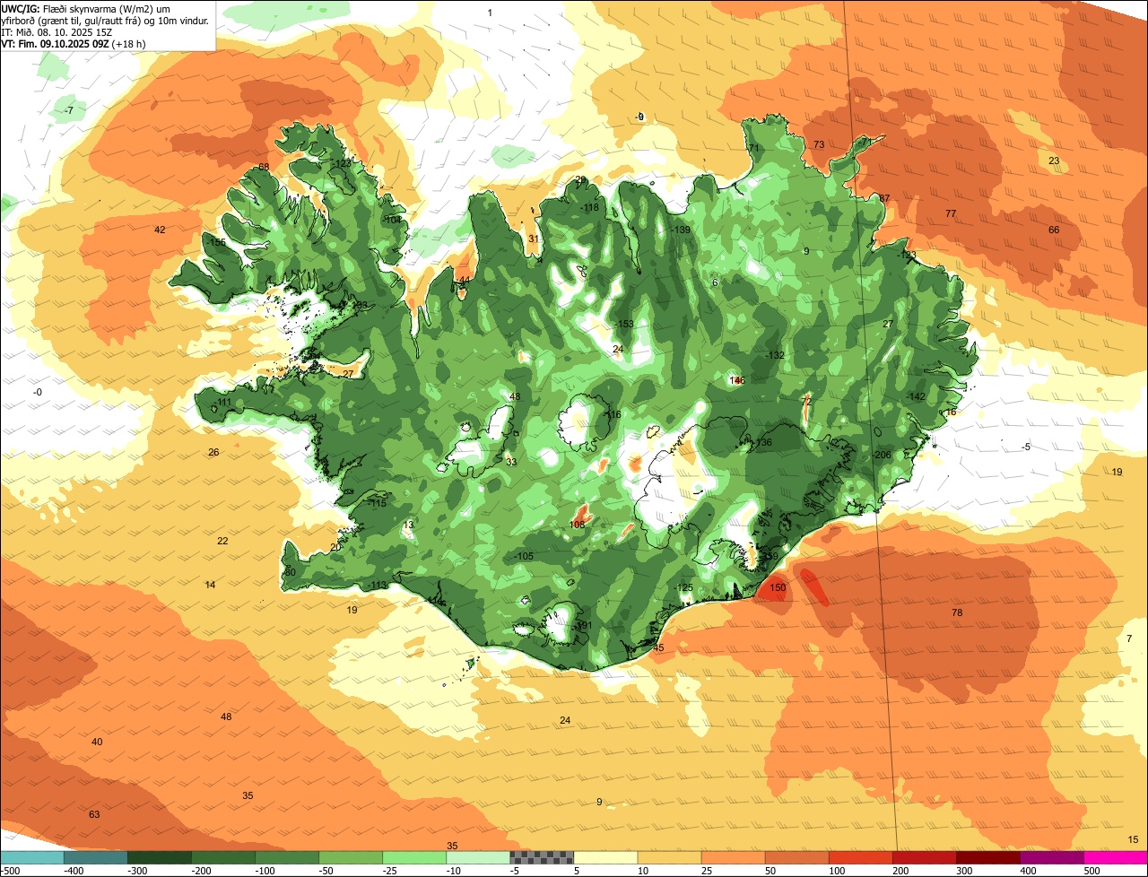Click the '-5' value over the sea

click(x=1027, y=447)
